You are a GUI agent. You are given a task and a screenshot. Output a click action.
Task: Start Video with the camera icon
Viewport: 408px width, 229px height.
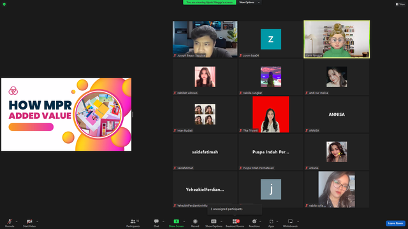coord(29,223)
